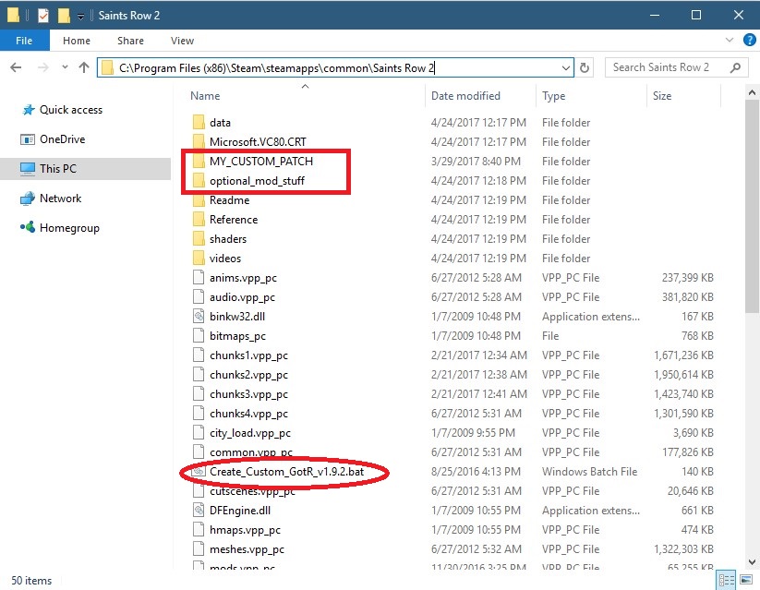
Task: Open the View ribbon tab
Action: click(182, 41)
